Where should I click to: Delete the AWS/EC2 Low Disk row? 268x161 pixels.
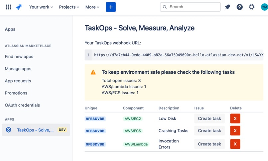[235, 119]
